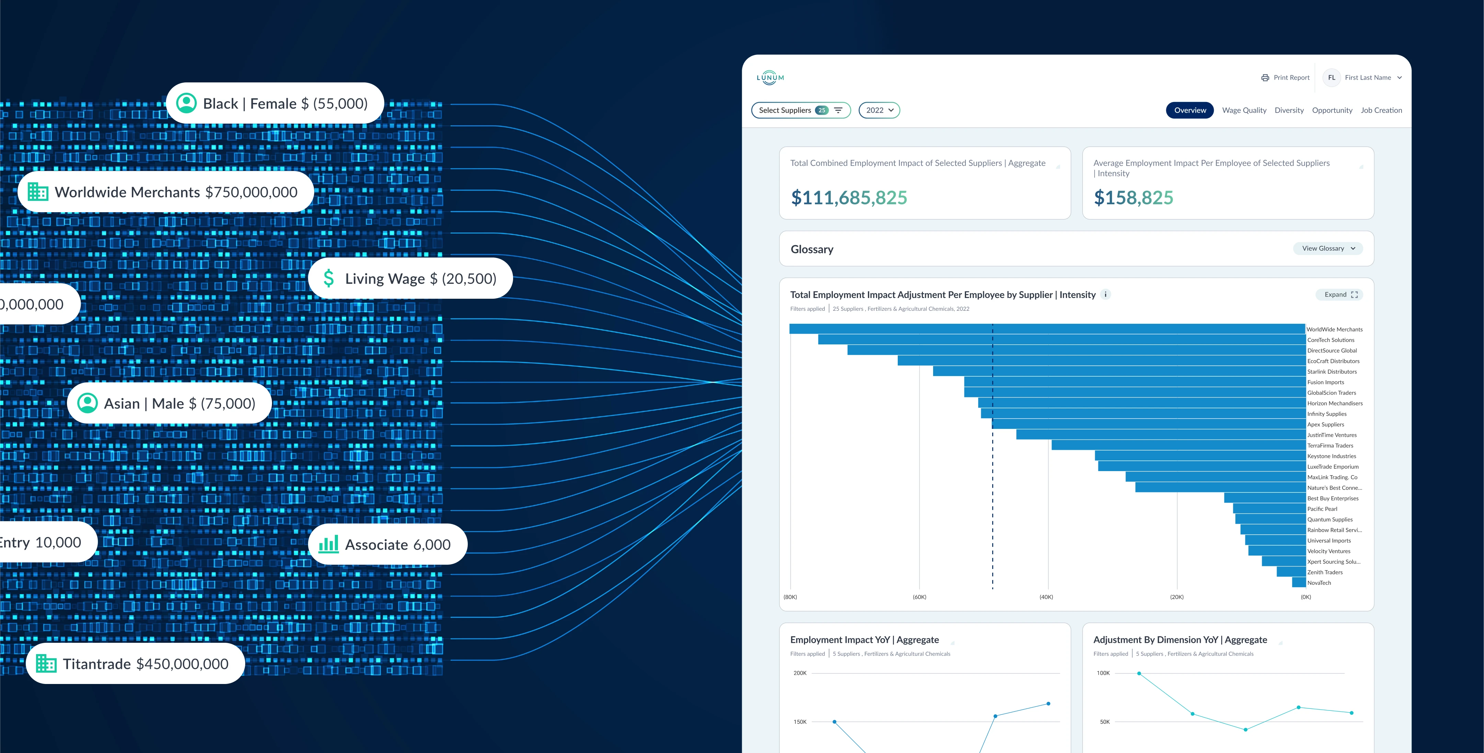1484x753 pixels.
Task: Click the MaxLink Trading. Co label
Action: coord(1332,477)
